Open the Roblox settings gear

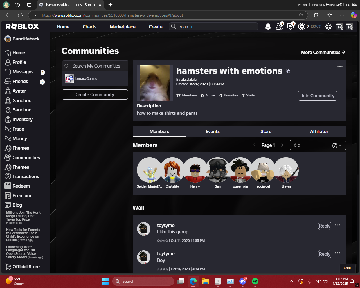pos(328,26)
